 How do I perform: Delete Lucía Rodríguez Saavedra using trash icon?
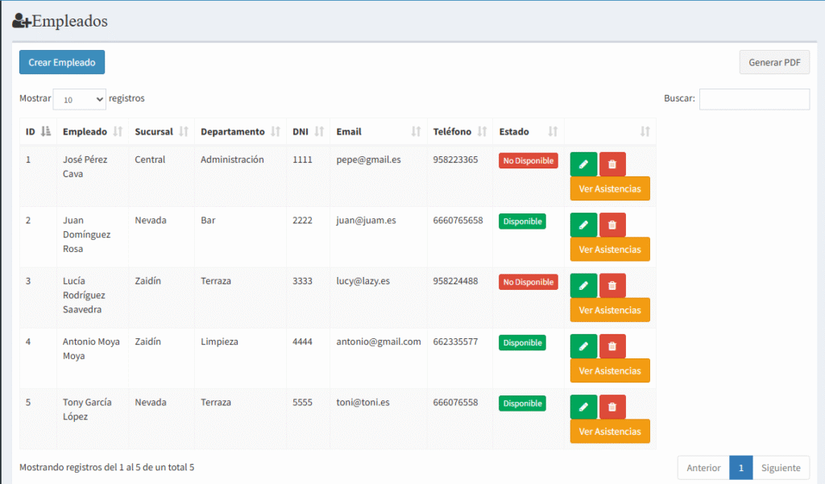612,286
